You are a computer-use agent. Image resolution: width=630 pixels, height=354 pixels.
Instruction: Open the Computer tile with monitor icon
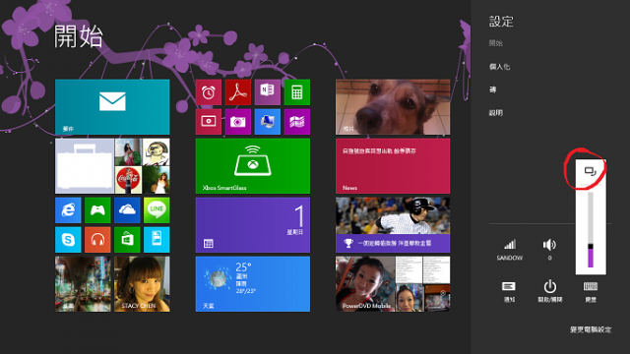(x=267, y=122)
